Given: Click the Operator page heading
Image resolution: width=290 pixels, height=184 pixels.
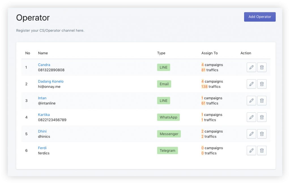Looking at the screenshot, I should tap(33, 18).
